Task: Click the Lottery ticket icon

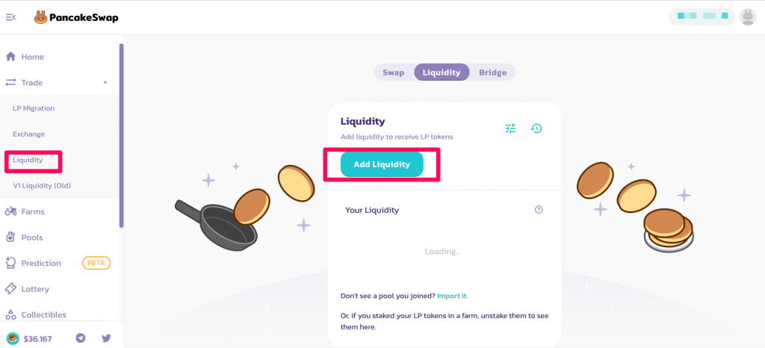Action: [10, 289]
